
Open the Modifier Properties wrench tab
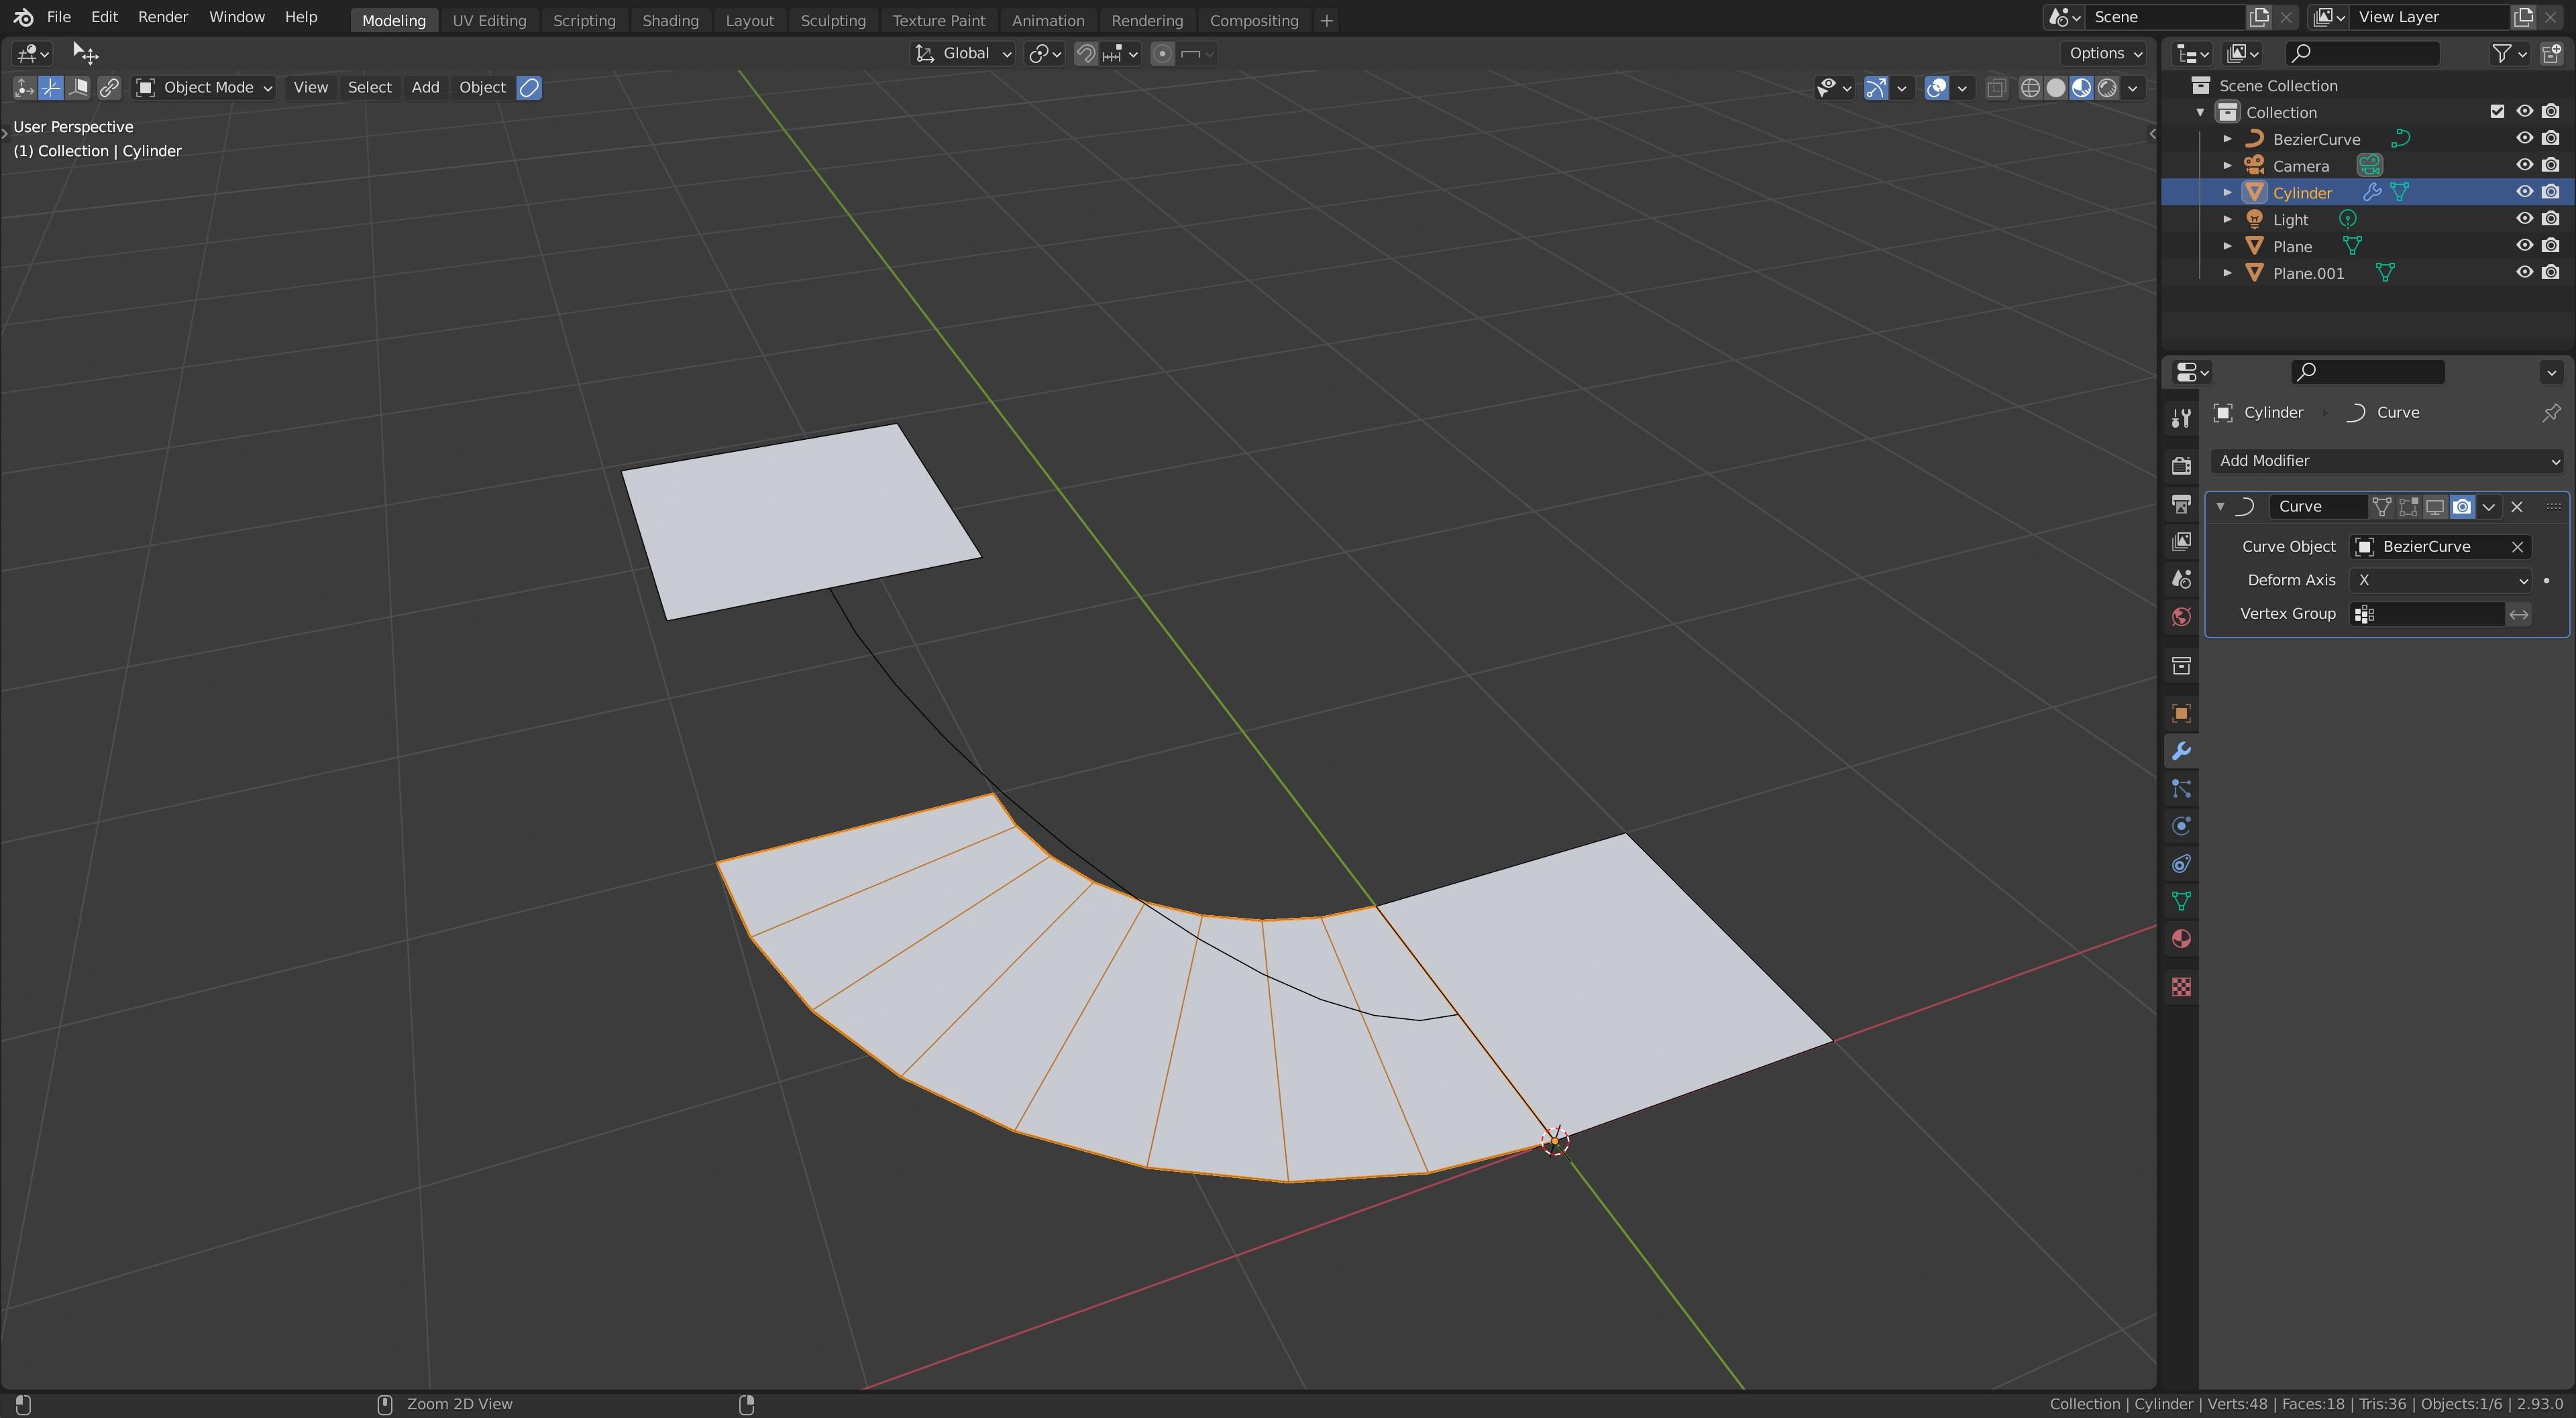click(2181, 750)
